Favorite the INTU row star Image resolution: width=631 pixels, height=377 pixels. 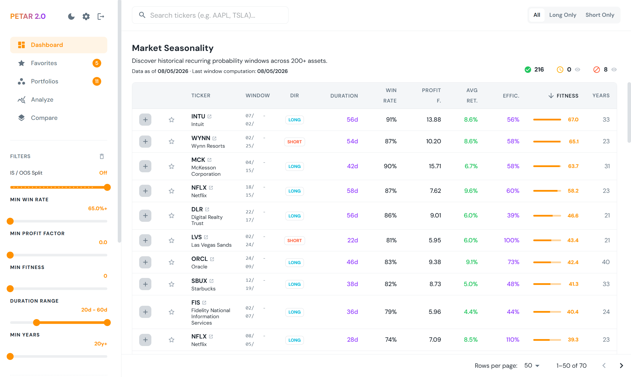click(x=172, y=120)
